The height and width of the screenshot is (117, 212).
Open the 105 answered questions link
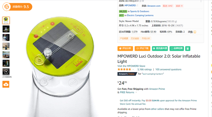click(168, 69)
